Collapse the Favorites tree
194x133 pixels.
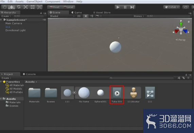1,82
